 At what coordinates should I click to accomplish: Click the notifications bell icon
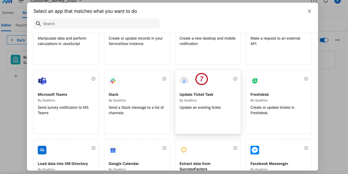click(x=325, y=1)
